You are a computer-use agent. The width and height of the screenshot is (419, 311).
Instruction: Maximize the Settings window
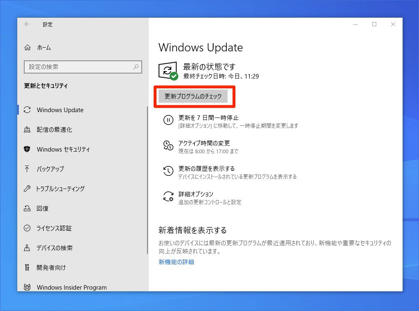(x=374, y=24)
